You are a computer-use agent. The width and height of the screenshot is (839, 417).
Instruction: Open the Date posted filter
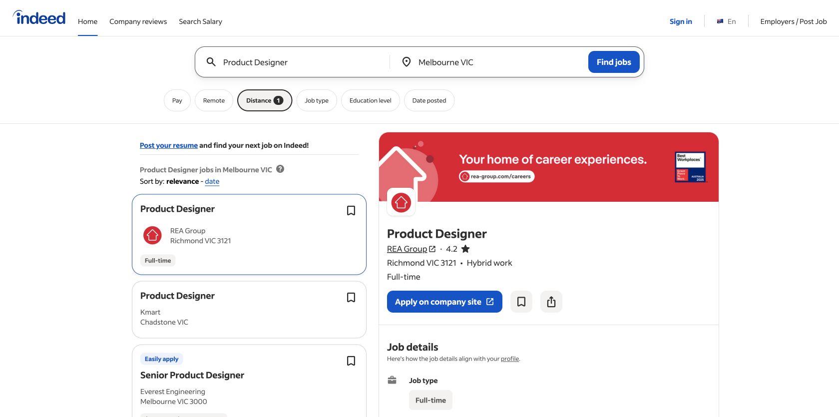click(x=429, y=100)
